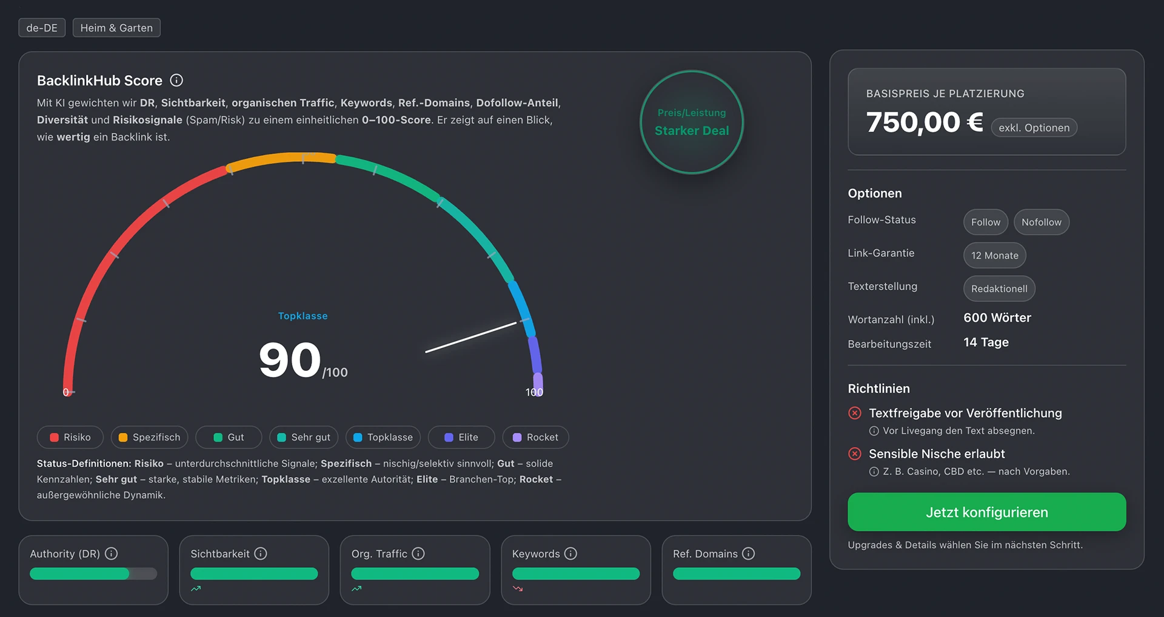Switch Follow-Status to Nofollow
Viewport: 1164px width, 617px height.
click(x=1042, y=222)
